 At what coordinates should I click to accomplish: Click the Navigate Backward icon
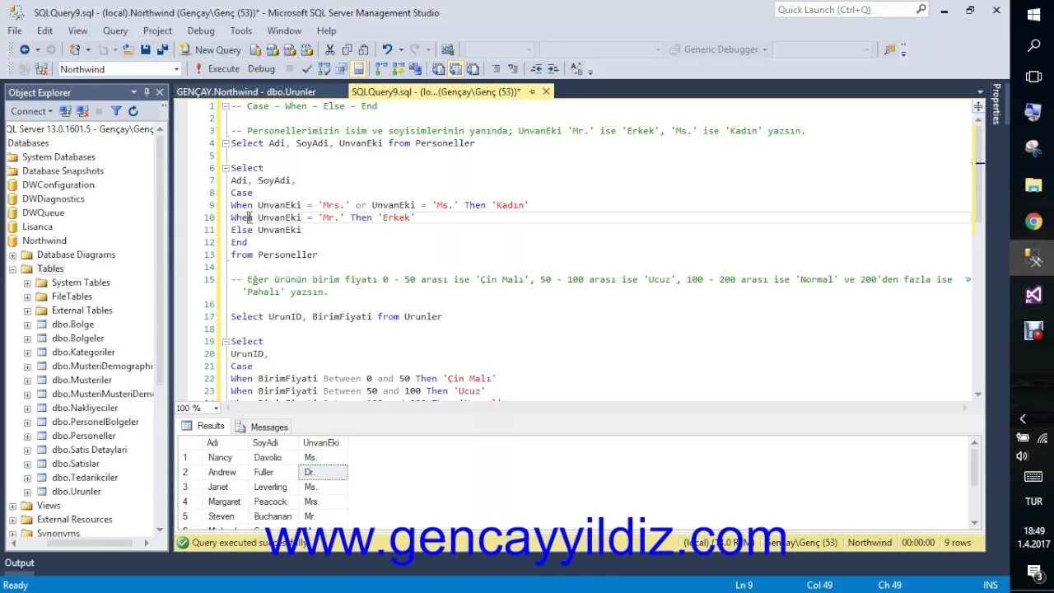[25, 49]
